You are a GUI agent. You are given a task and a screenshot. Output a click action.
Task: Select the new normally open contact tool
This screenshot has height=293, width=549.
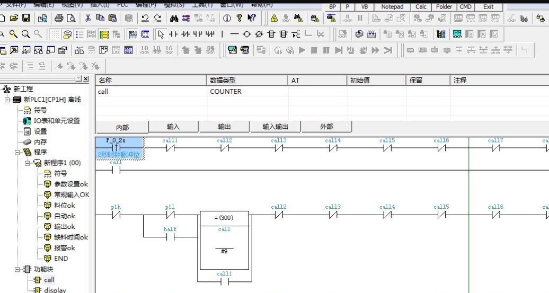click(x=173, y=34)
